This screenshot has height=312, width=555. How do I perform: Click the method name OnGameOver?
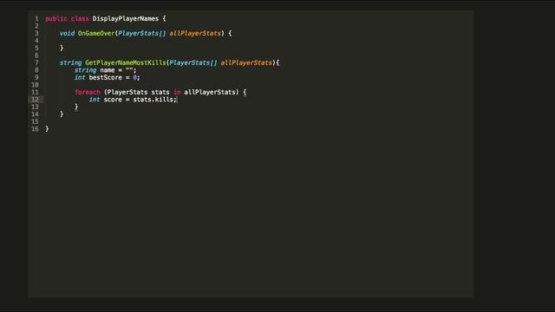coord(96,33)
